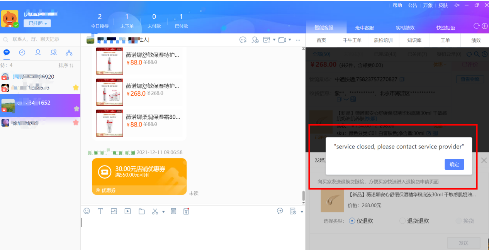Switch to the 班牛客服 tab
The image size is (489, 250).
coord(364,28)
